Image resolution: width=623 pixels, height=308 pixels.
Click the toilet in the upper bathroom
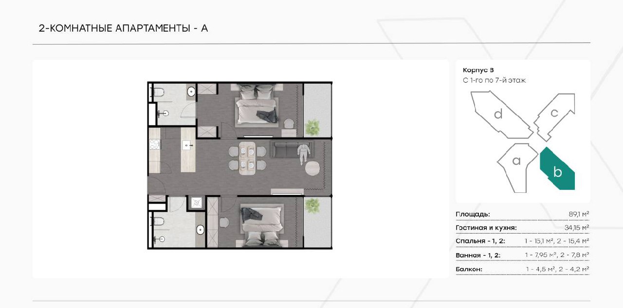pos(158,91)
